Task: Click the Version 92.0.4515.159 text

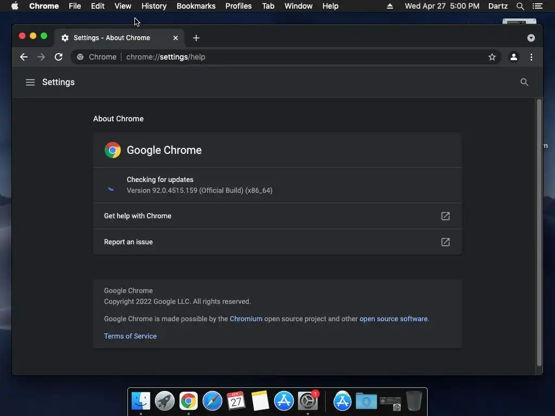Action: pos(199,190)
